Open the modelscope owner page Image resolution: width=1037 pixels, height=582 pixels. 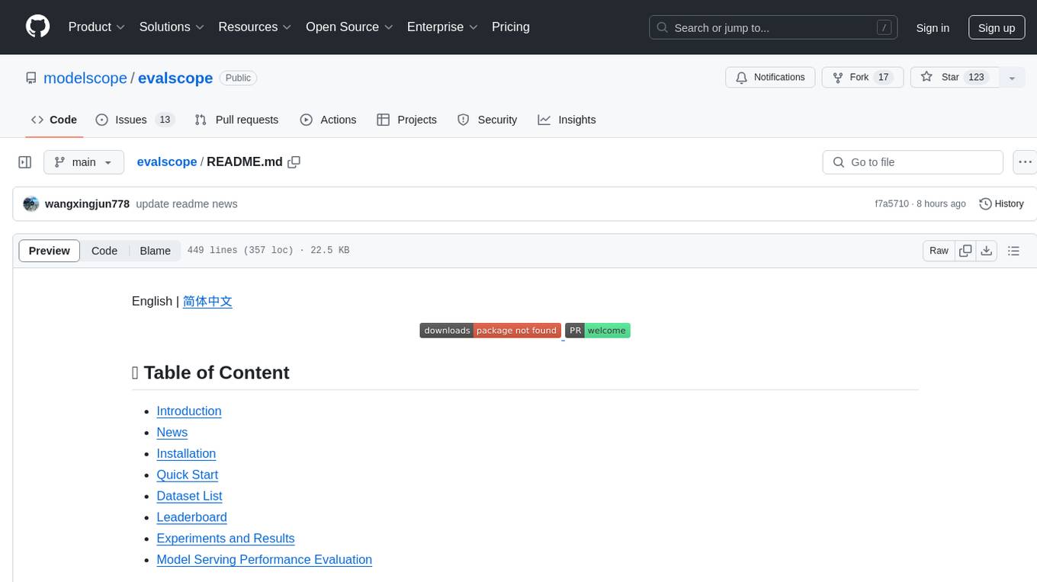click(x=85, y=78)
